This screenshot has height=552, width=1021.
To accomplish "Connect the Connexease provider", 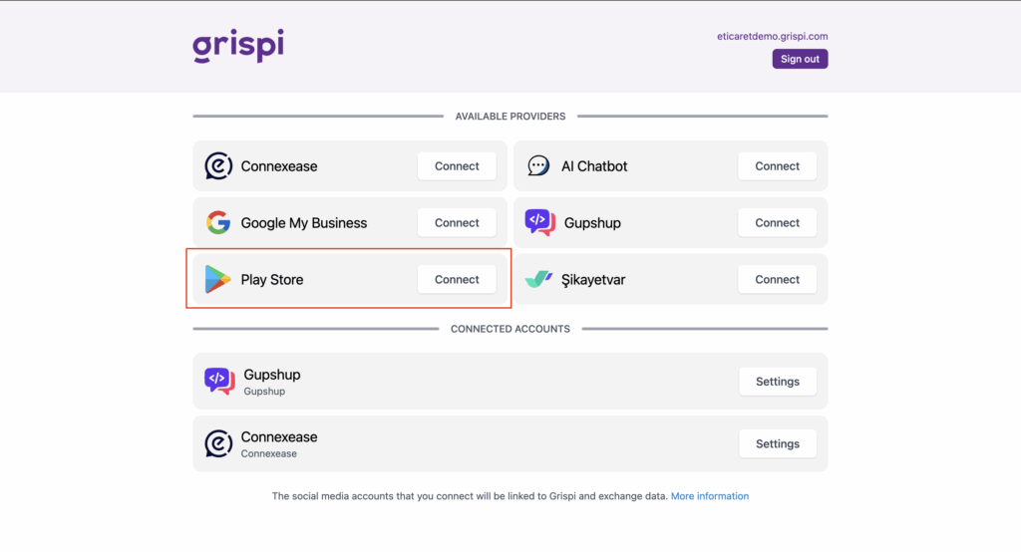I will [x=457, y=166].
